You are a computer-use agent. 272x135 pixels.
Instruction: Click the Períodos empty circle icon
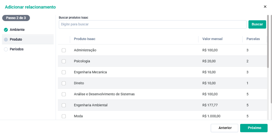[6, 49]
